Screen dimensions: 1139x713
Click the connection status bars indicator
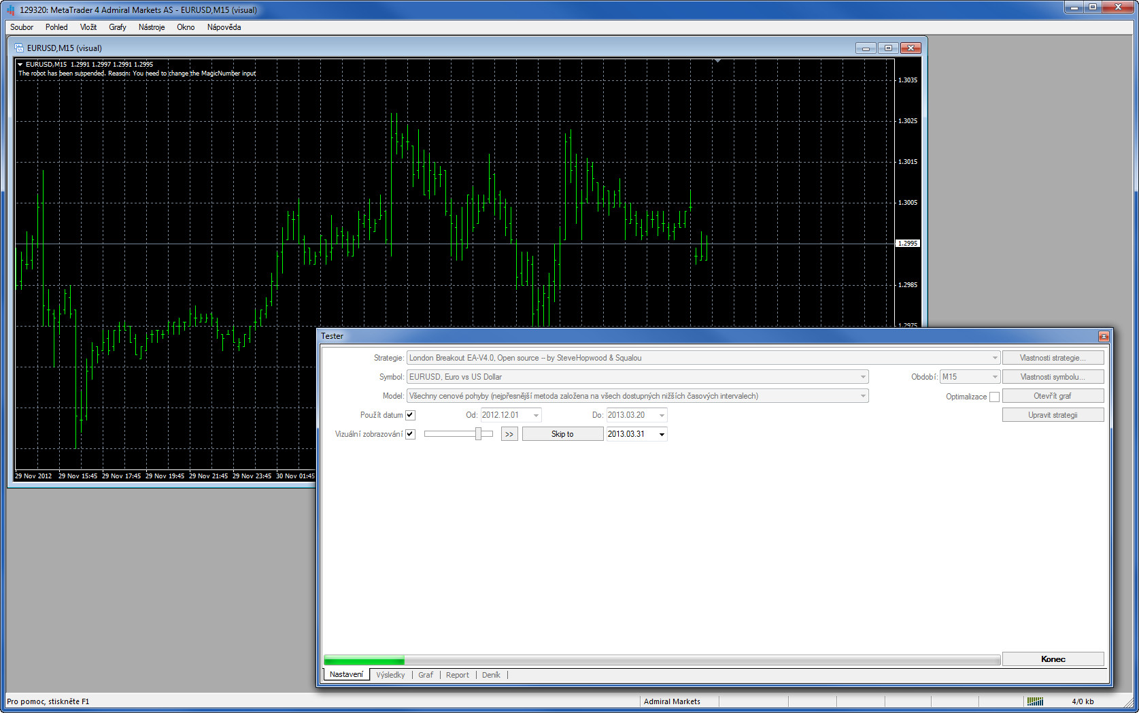coord(1035,701)
